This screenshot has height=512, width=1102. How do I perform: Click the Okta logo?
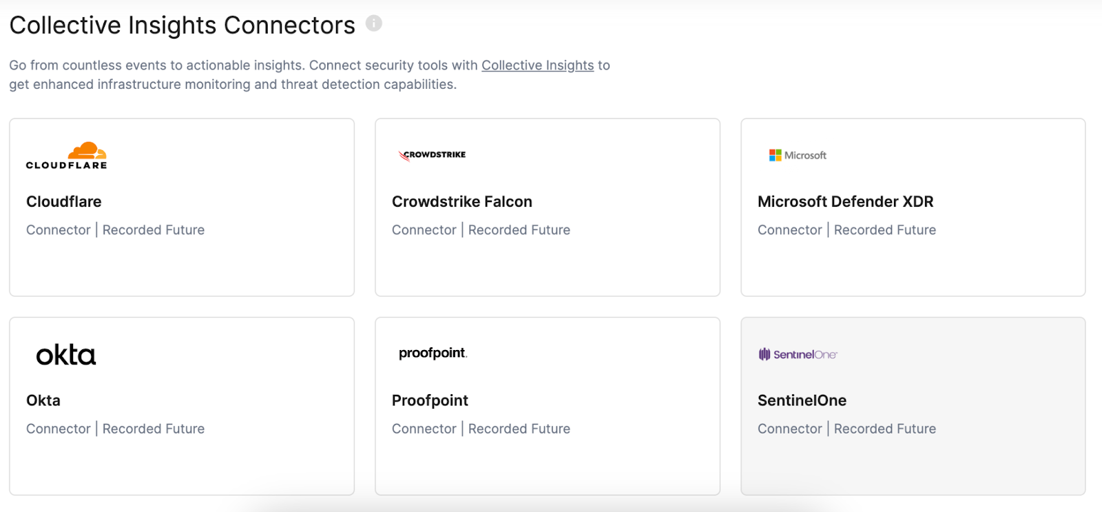(x=66, y=355)
